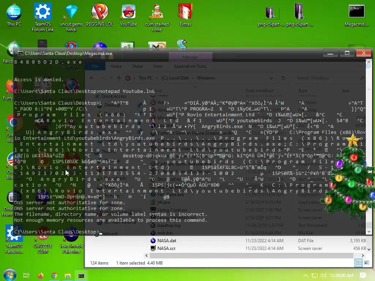Open TeamOS Forum Link shortcut
This screenshot has height=281, width=375.
click(x=42, y=17)
